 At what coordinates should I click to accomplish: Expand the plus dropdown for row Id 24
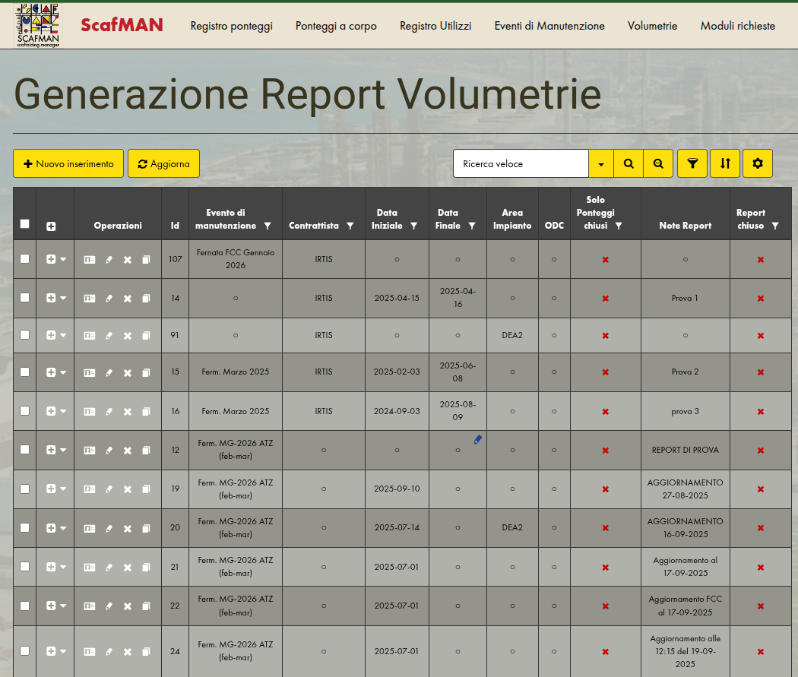(56, 651)
